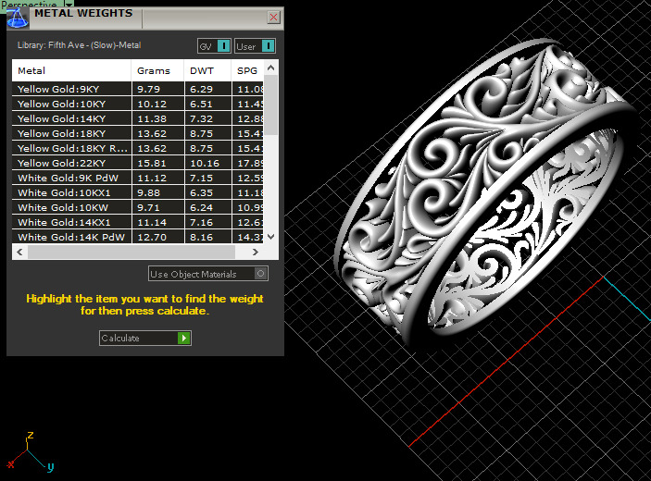Image resolution: width=651 pixels, height=481 pixels.
Task: Sort by the Grams column header
Action: click(157, 70)
